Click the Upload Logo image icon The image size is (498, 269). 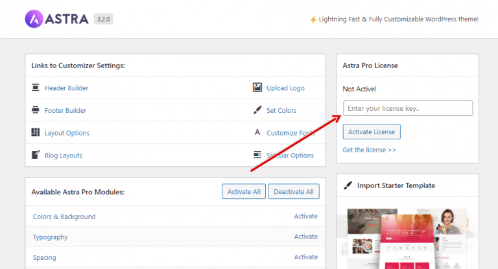(257, 88)
